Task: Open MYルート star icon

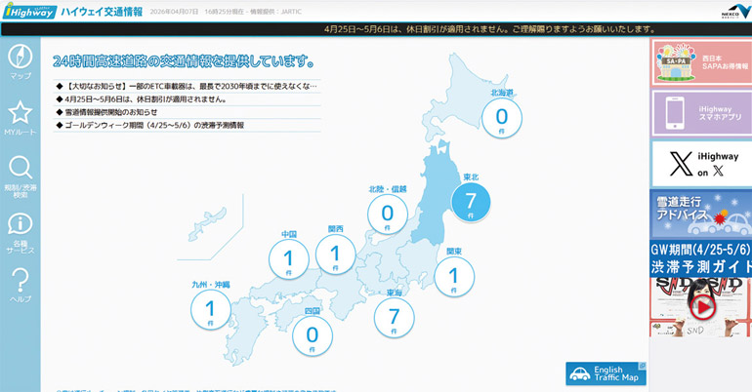Action: 20,115
